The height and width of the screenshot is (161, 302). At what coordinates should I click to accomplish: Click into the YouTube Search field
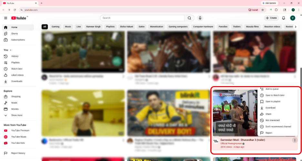pos(142,18)
